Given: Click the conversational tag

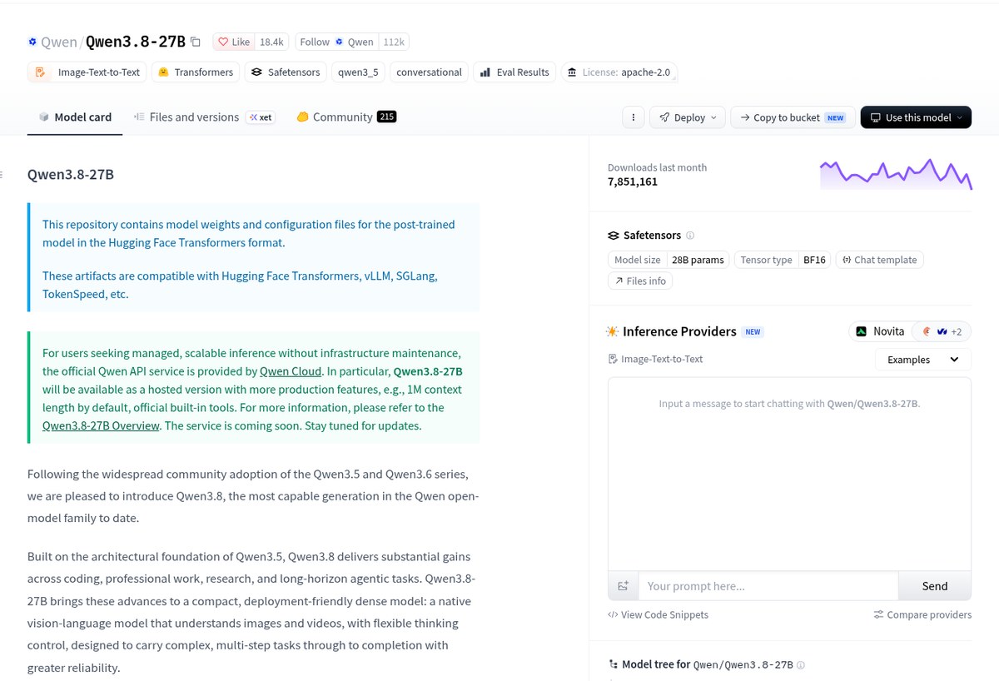Looking at the screenshot, I should pos(429,72).
